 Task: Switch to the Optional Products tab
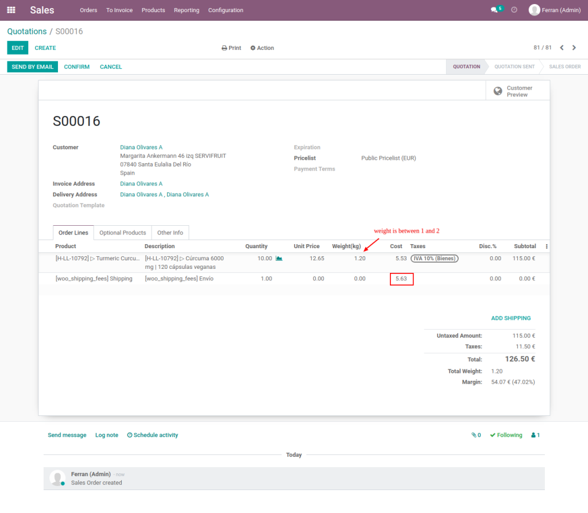coord(122,233)
